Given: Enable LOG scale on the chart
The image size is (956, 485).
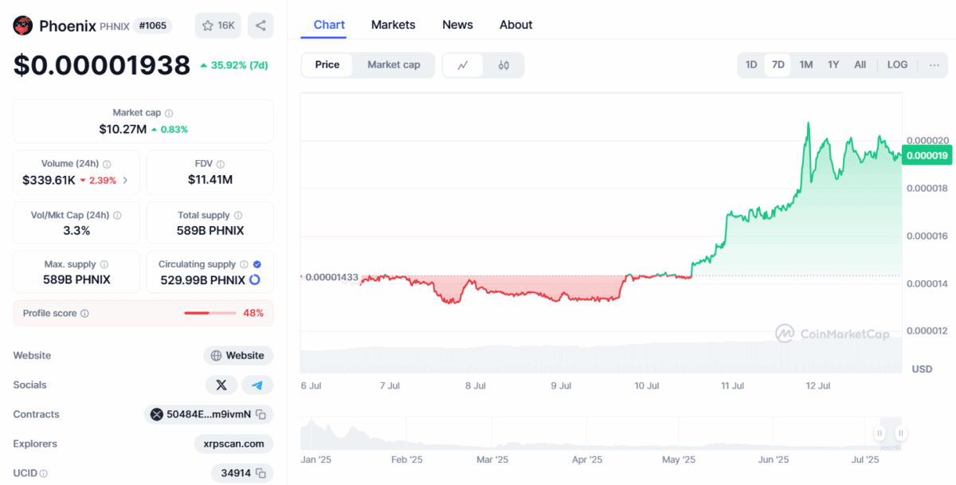Looking at the screenshot, I should click(897, 65).
